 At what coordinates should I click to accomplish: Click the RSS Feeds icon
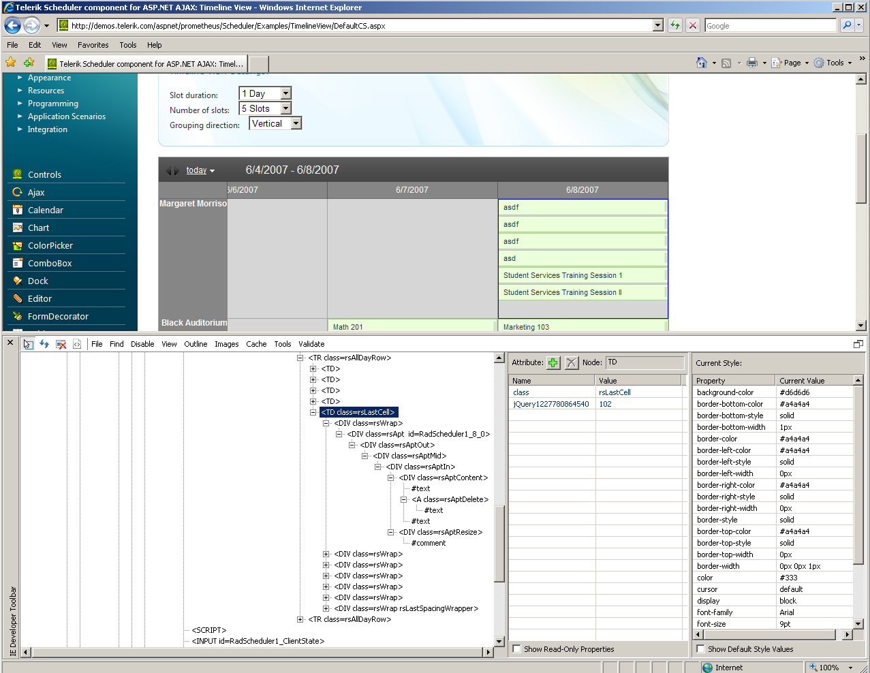click(x=726, y=63)
